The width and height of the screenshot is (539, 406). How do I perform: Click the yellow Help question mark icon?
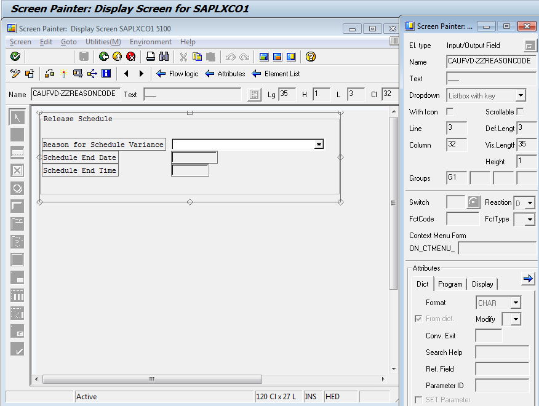pos(311,57)
